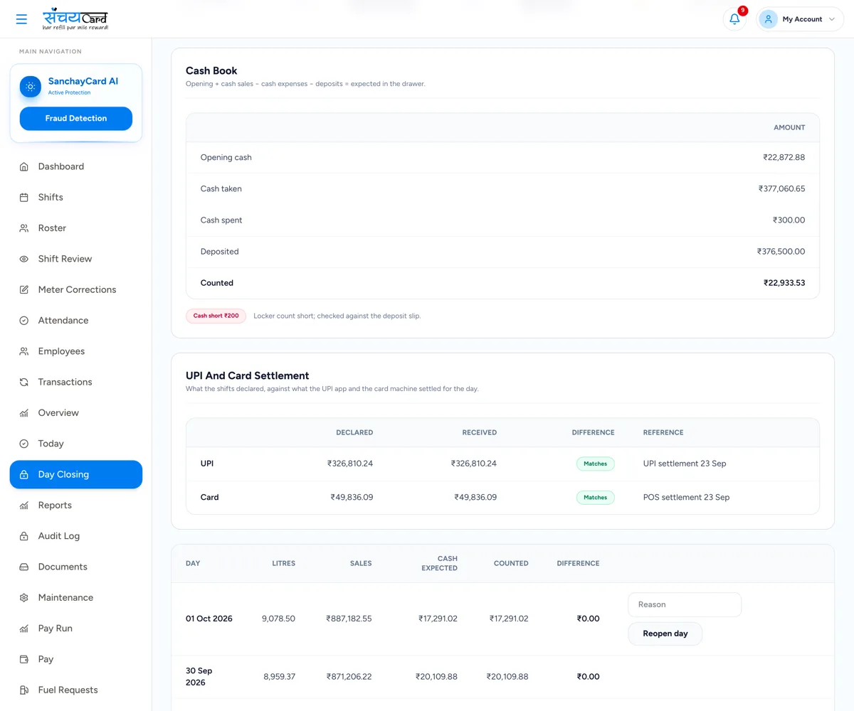Viewport: 854px width, 711px height.
Task: Open the notifications bell icon
Action: [x=734, y=19]
